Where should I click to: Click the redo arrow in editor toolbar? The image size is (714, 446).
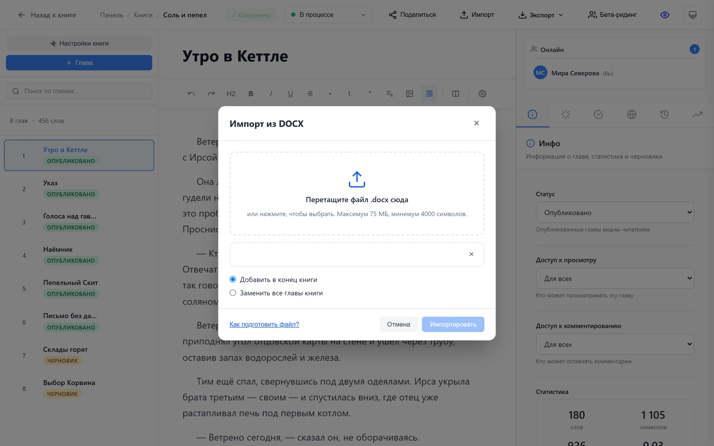(x=211, y=94)
